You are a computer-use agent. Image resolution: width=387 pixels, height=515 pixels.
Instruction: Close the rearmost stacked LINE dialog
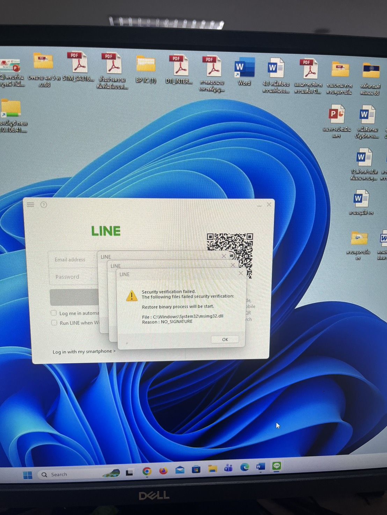224,256
